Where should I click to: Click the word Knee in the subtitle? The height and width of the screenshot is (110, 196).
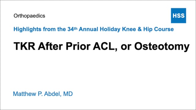(x=129, y=29)
